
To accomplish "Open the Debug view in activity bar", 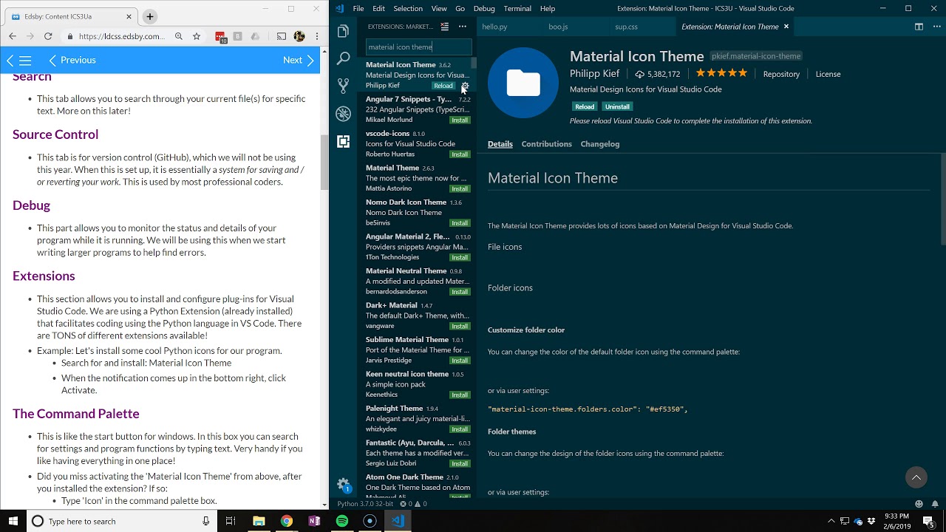I will (343, 114).
